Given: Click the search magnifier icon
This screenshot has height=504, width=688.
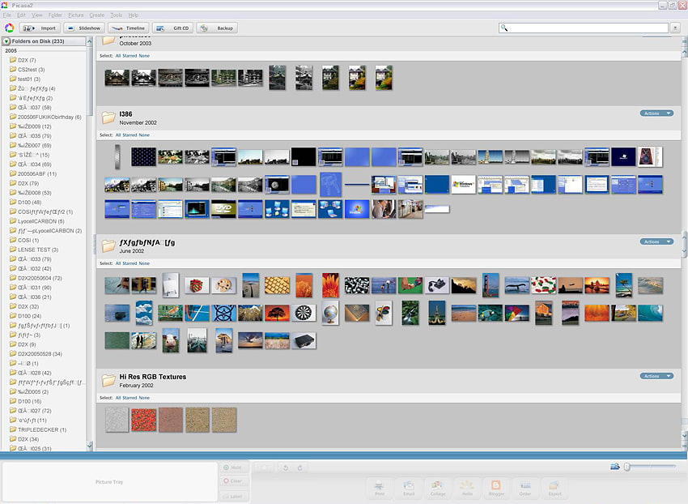Looking at the screenshot, I should click(504, 28).
